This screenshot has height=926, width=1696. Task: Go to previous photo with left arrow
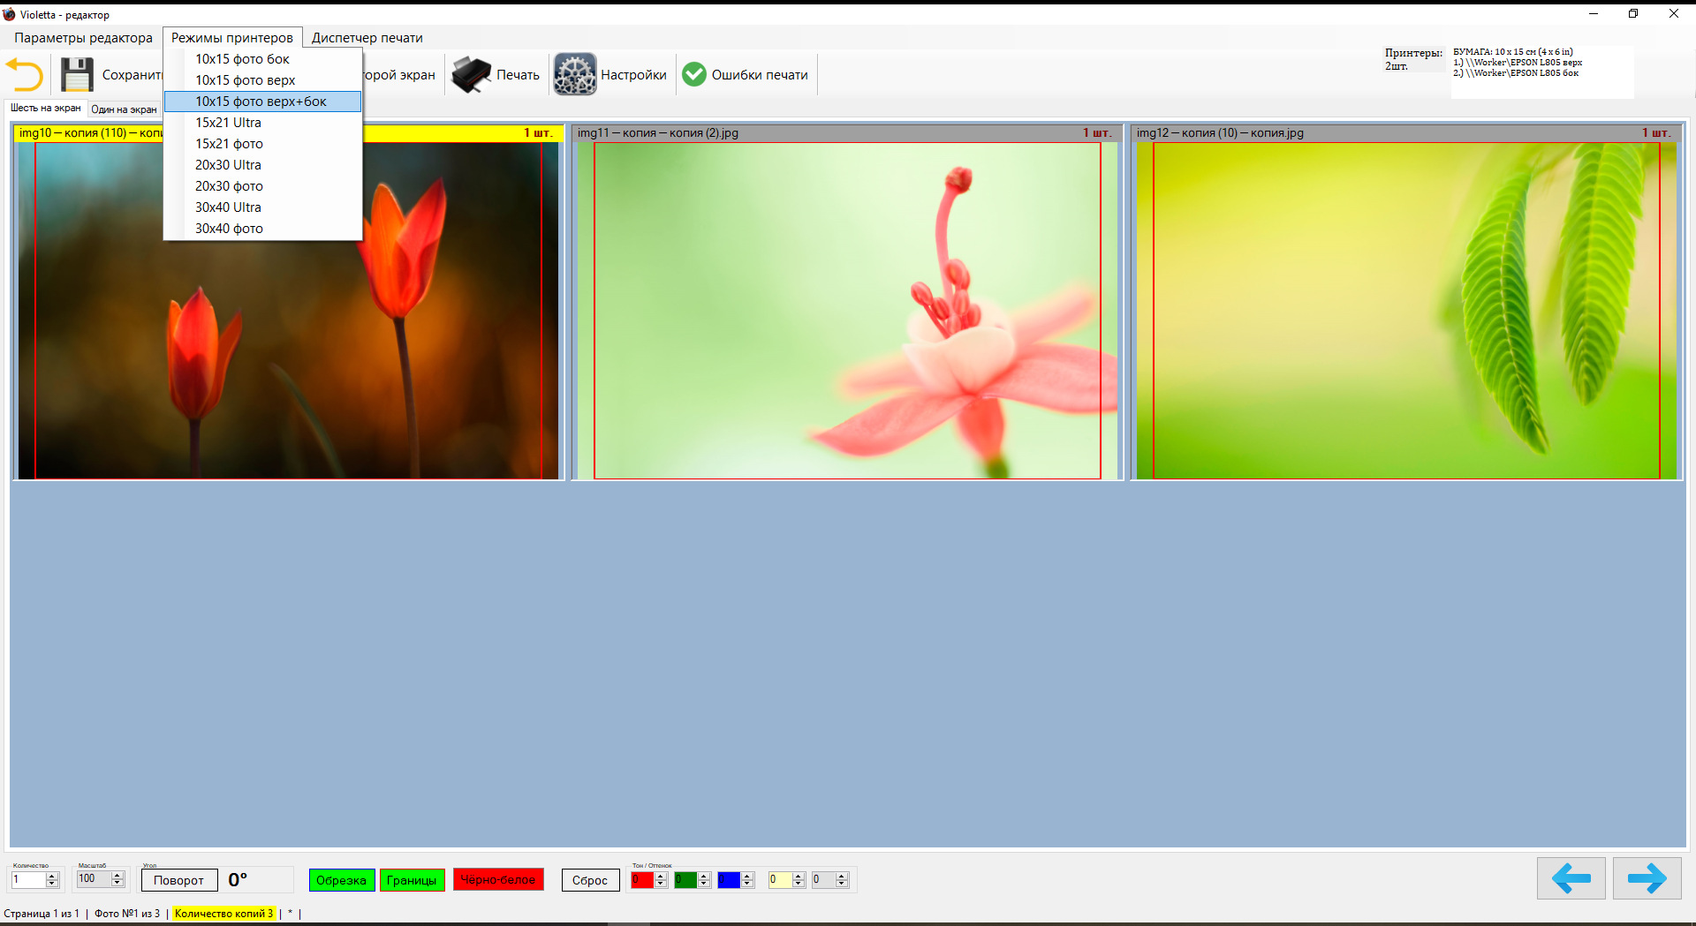[x=1571, y=878]
